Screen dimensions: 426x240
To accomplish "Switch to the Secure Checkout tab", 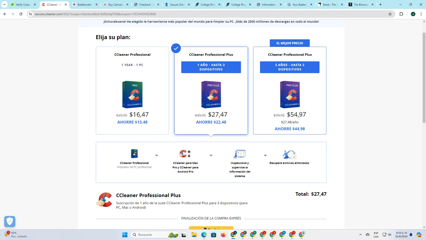I will [177, 5].
